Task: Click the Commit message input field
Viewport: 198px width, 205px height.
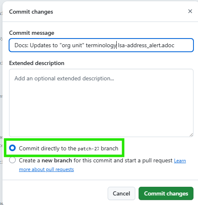Action: [101, 45]
